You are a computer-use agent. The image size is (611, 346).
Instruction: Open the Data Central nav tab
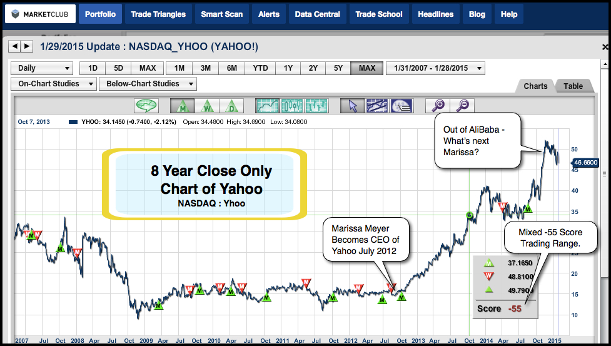point(318,14)
